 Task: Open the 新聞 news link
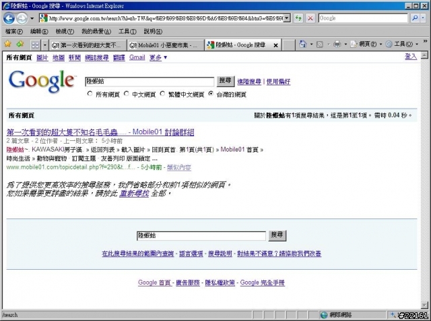tap(75, 57)
